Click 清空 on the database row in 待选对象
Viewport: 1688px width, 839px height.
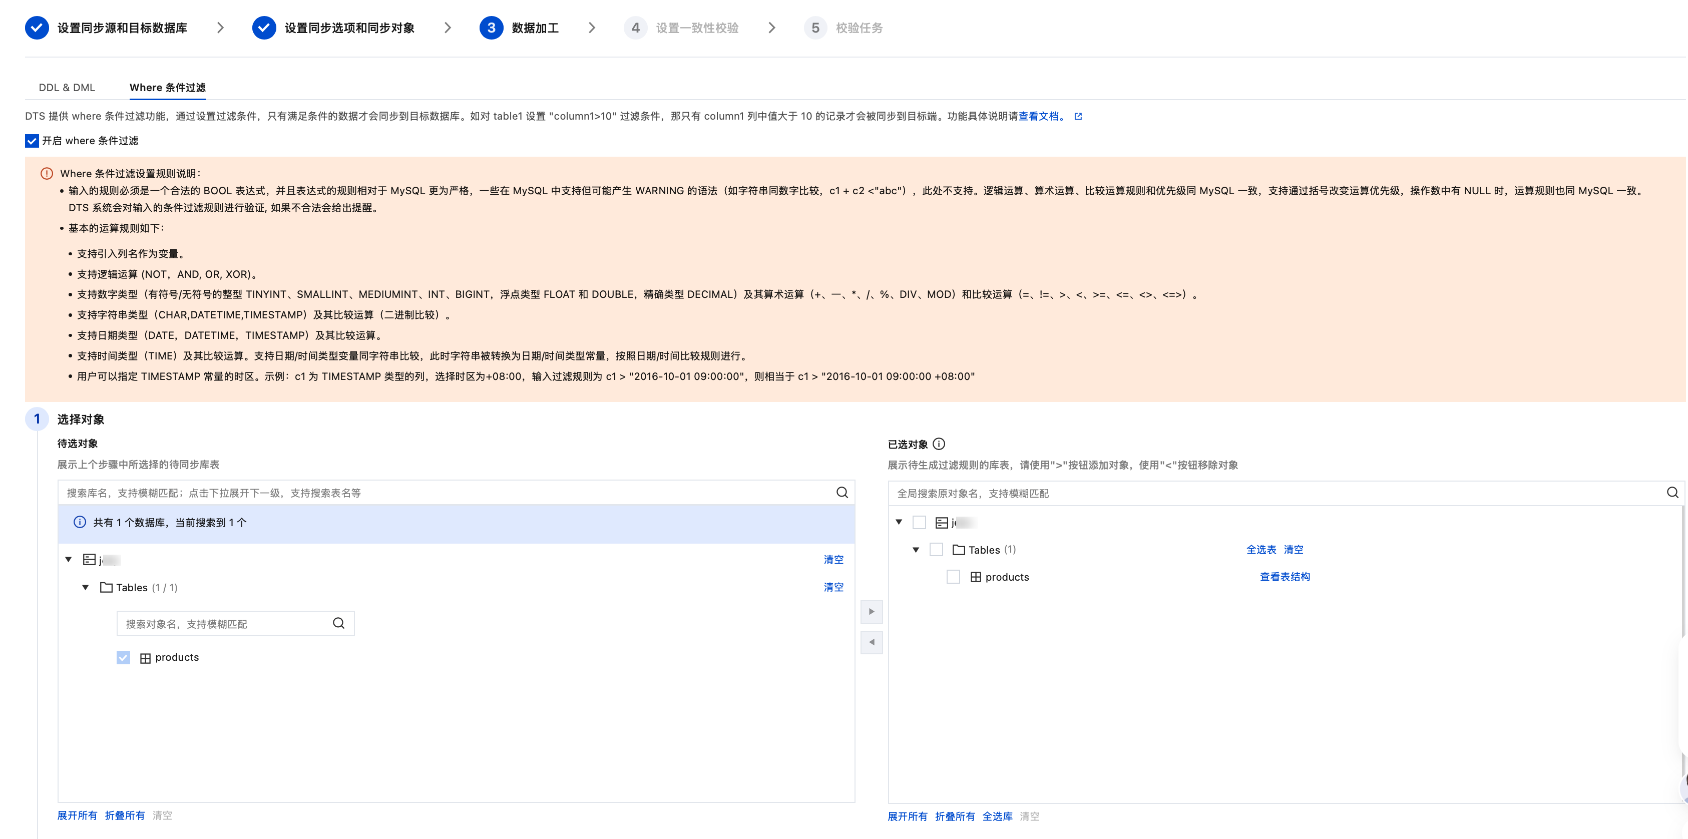(833, 560)
